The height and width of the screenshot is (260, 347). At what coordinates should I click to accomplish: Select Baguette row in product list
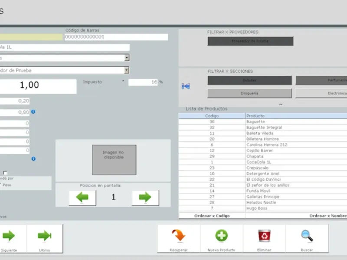263,122
